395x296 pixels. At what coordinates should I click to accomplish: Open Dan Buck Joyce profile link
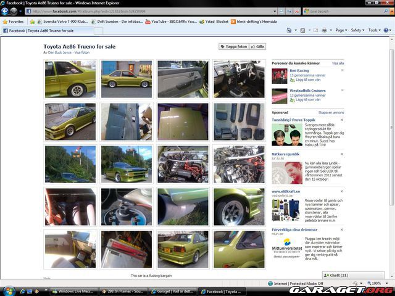tap(60, 52)
